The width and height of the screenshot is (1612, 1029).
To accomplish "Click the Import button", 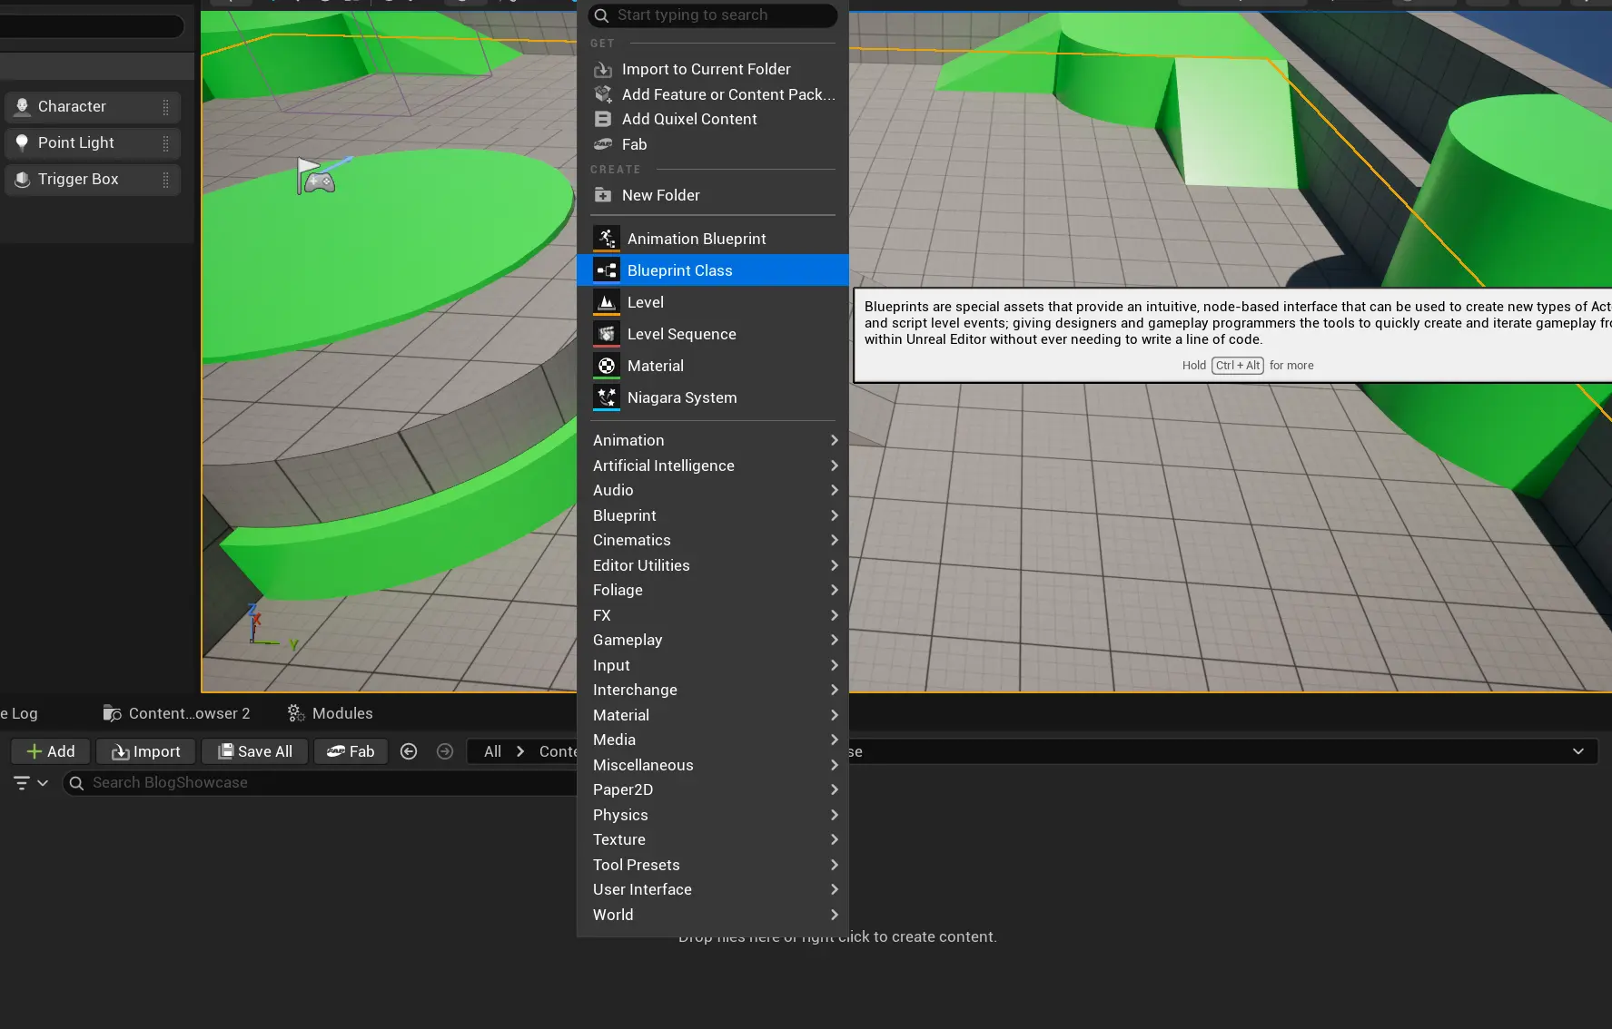I will (x=145, y=751).
